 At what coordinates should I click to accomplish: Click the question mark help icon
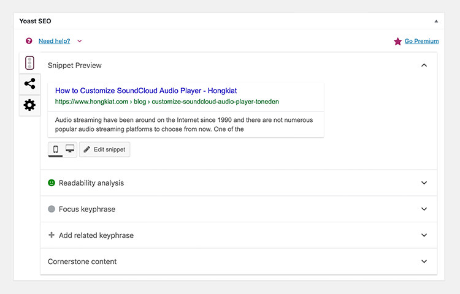[x=29, y=41]
